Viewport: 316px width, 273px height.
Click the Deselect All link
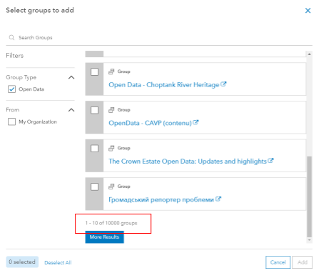[58, 262]
